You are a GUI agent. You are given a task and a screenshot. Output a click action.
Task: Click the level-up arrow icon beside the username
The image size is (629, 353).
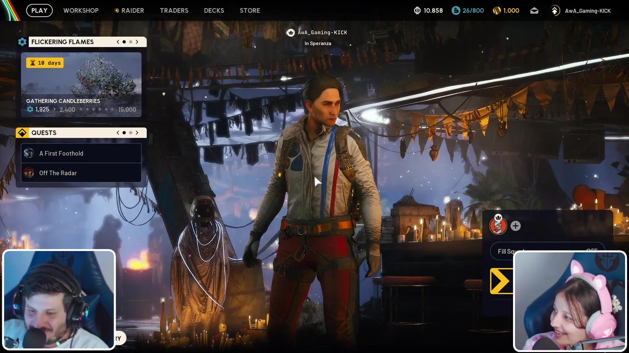[555, 11]
